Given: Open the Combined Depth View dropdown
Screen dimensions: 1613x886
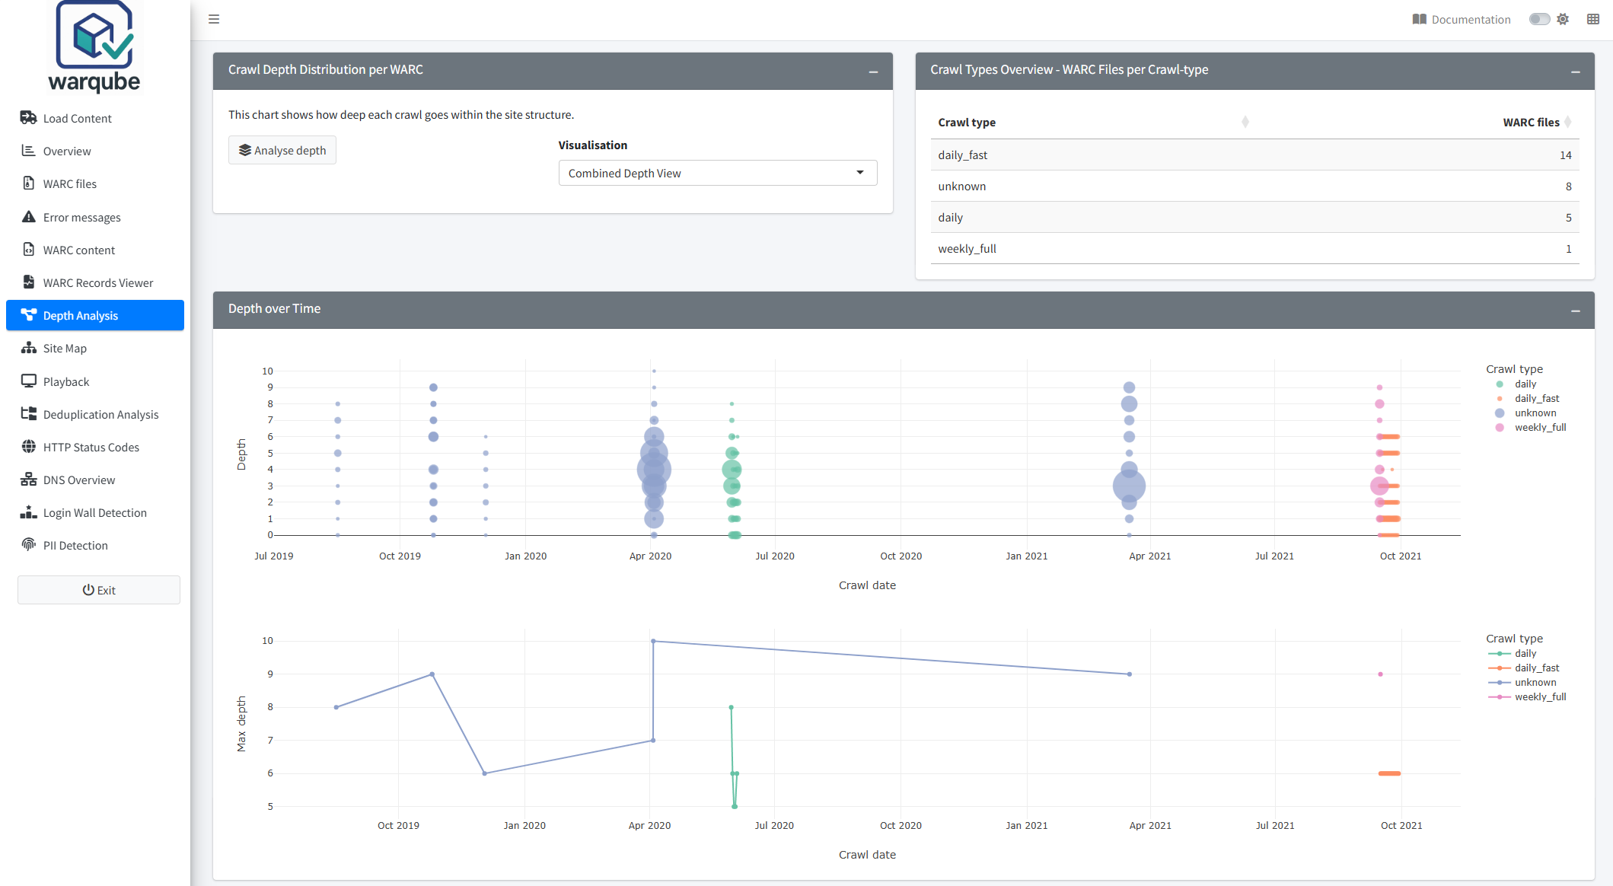Looking at the screenshot, I should (x=718, y=173).
